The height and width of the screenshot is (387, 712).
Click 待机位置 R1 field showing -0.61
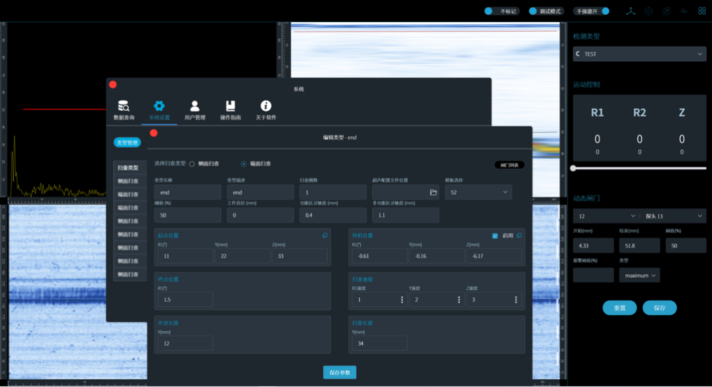[380, 256]
